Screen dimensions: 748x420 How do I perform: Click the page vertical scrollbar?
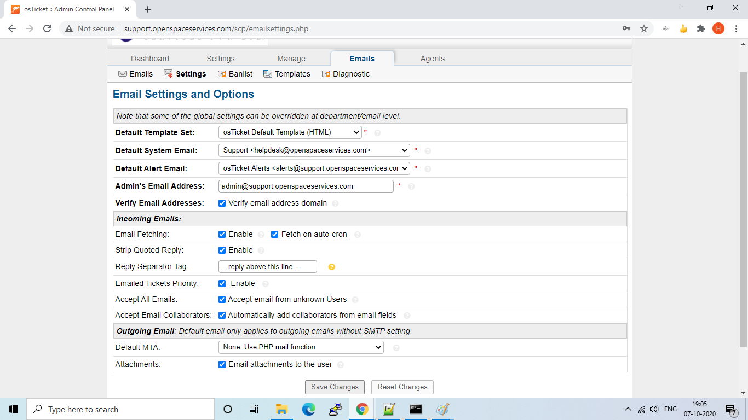(744, 210)
